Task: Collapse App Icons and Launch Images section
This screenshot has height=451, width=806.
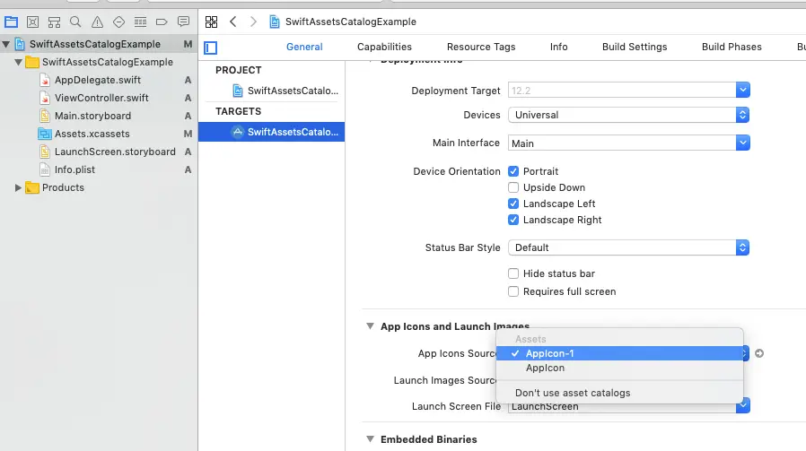Action: (x=370, y=326)
